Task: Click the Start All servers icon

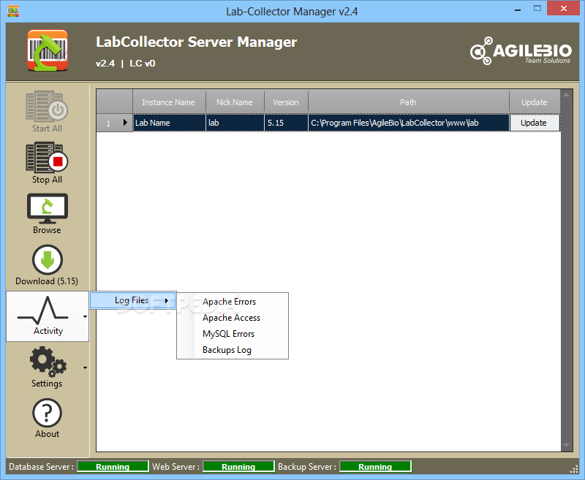Action: [47, 107]
